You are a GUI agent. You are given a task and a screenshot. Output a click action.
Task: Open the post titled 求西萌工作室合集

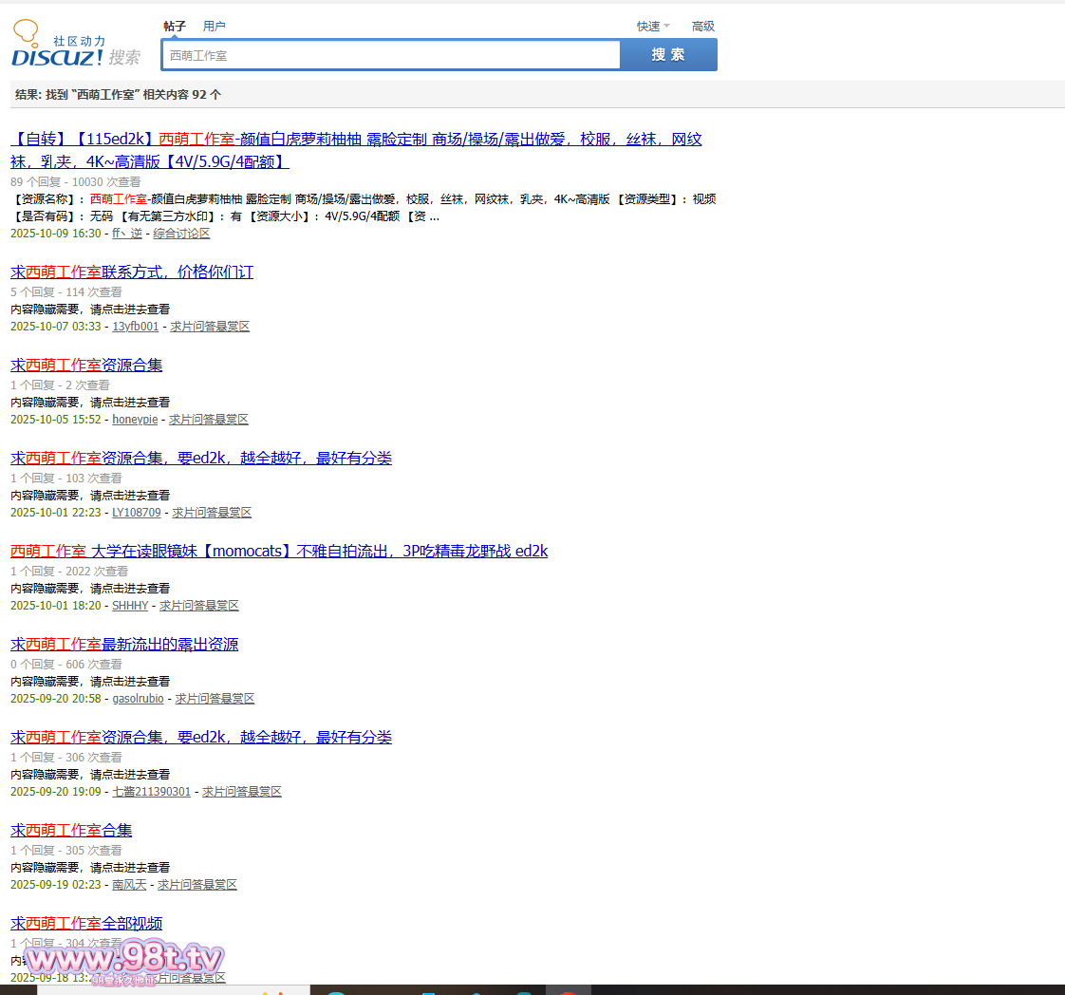click(x=71, y=831)
